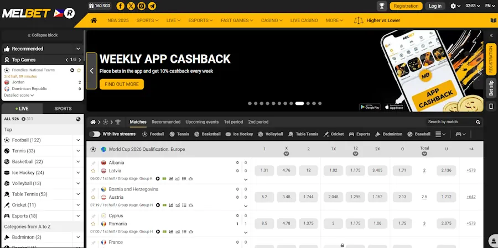Image resolution: width=498 pixels, height=248 pixels.
Task: Click the Google Play store badge
Action: (370, 107)
